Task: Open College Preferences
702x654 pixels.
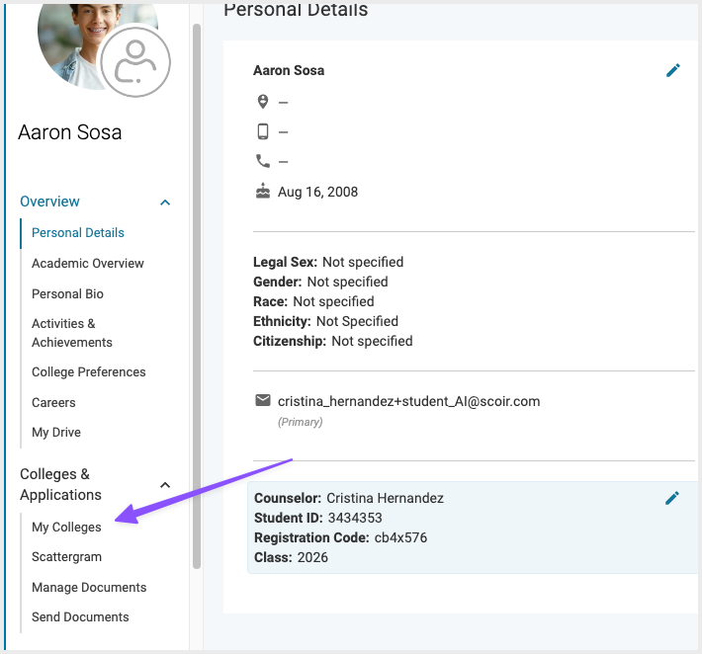Action: 89,372
